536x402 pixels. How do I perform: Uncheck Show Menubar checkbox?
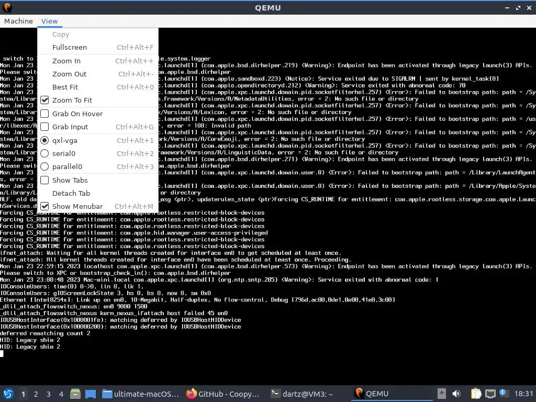[44, 206]
